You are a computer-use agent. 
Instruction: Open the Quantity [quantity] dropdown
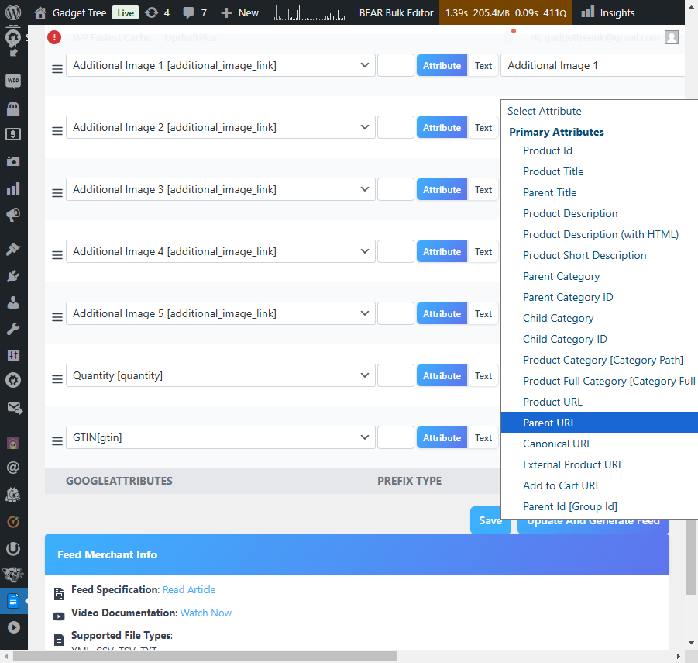click(221, 375)
